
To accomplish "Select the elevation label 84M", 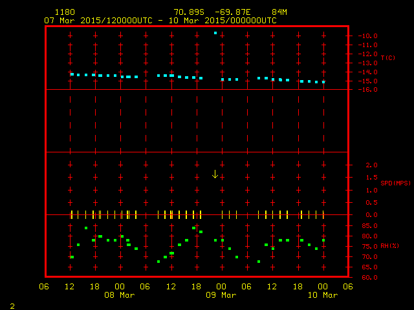I will 279,12.
